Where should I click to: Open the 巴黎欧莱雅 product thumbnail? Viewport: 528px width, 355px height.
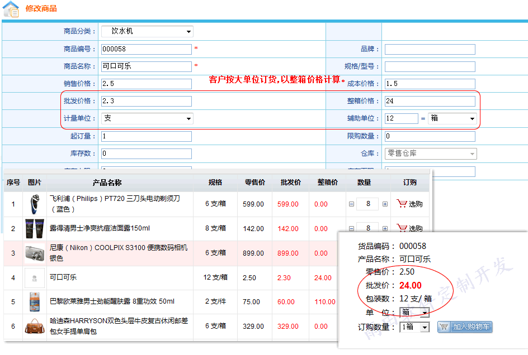34,302
